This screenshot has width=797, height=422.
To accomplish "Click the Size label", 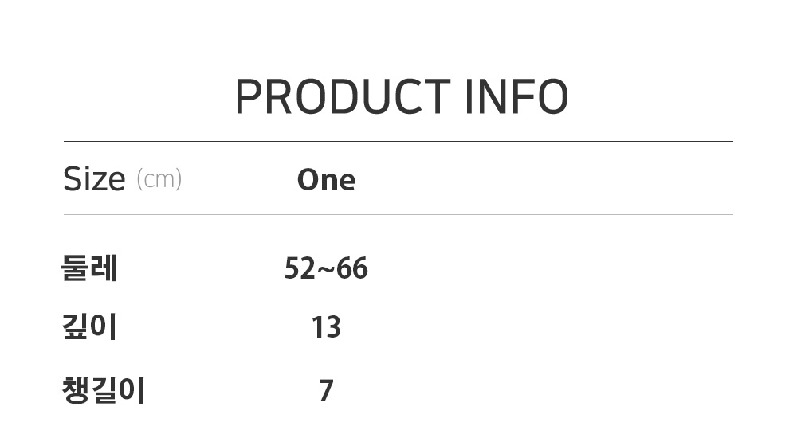I will point(94,180).
